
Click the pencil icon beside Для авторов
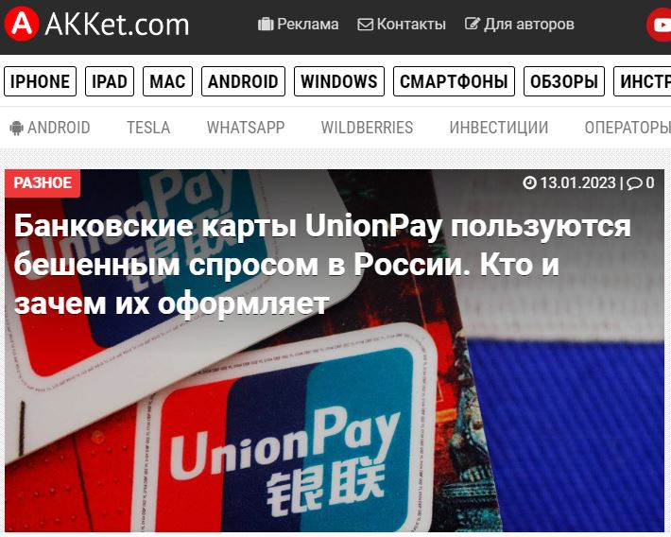pos(473,24)
